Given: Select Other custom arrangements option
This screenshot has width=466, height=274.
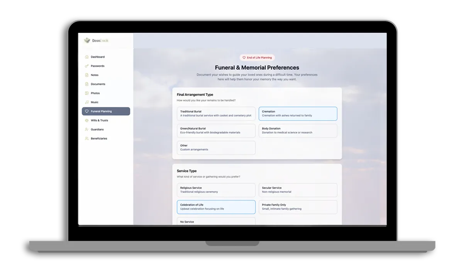Looking at the screenshot, I should [x=216, y=148].
